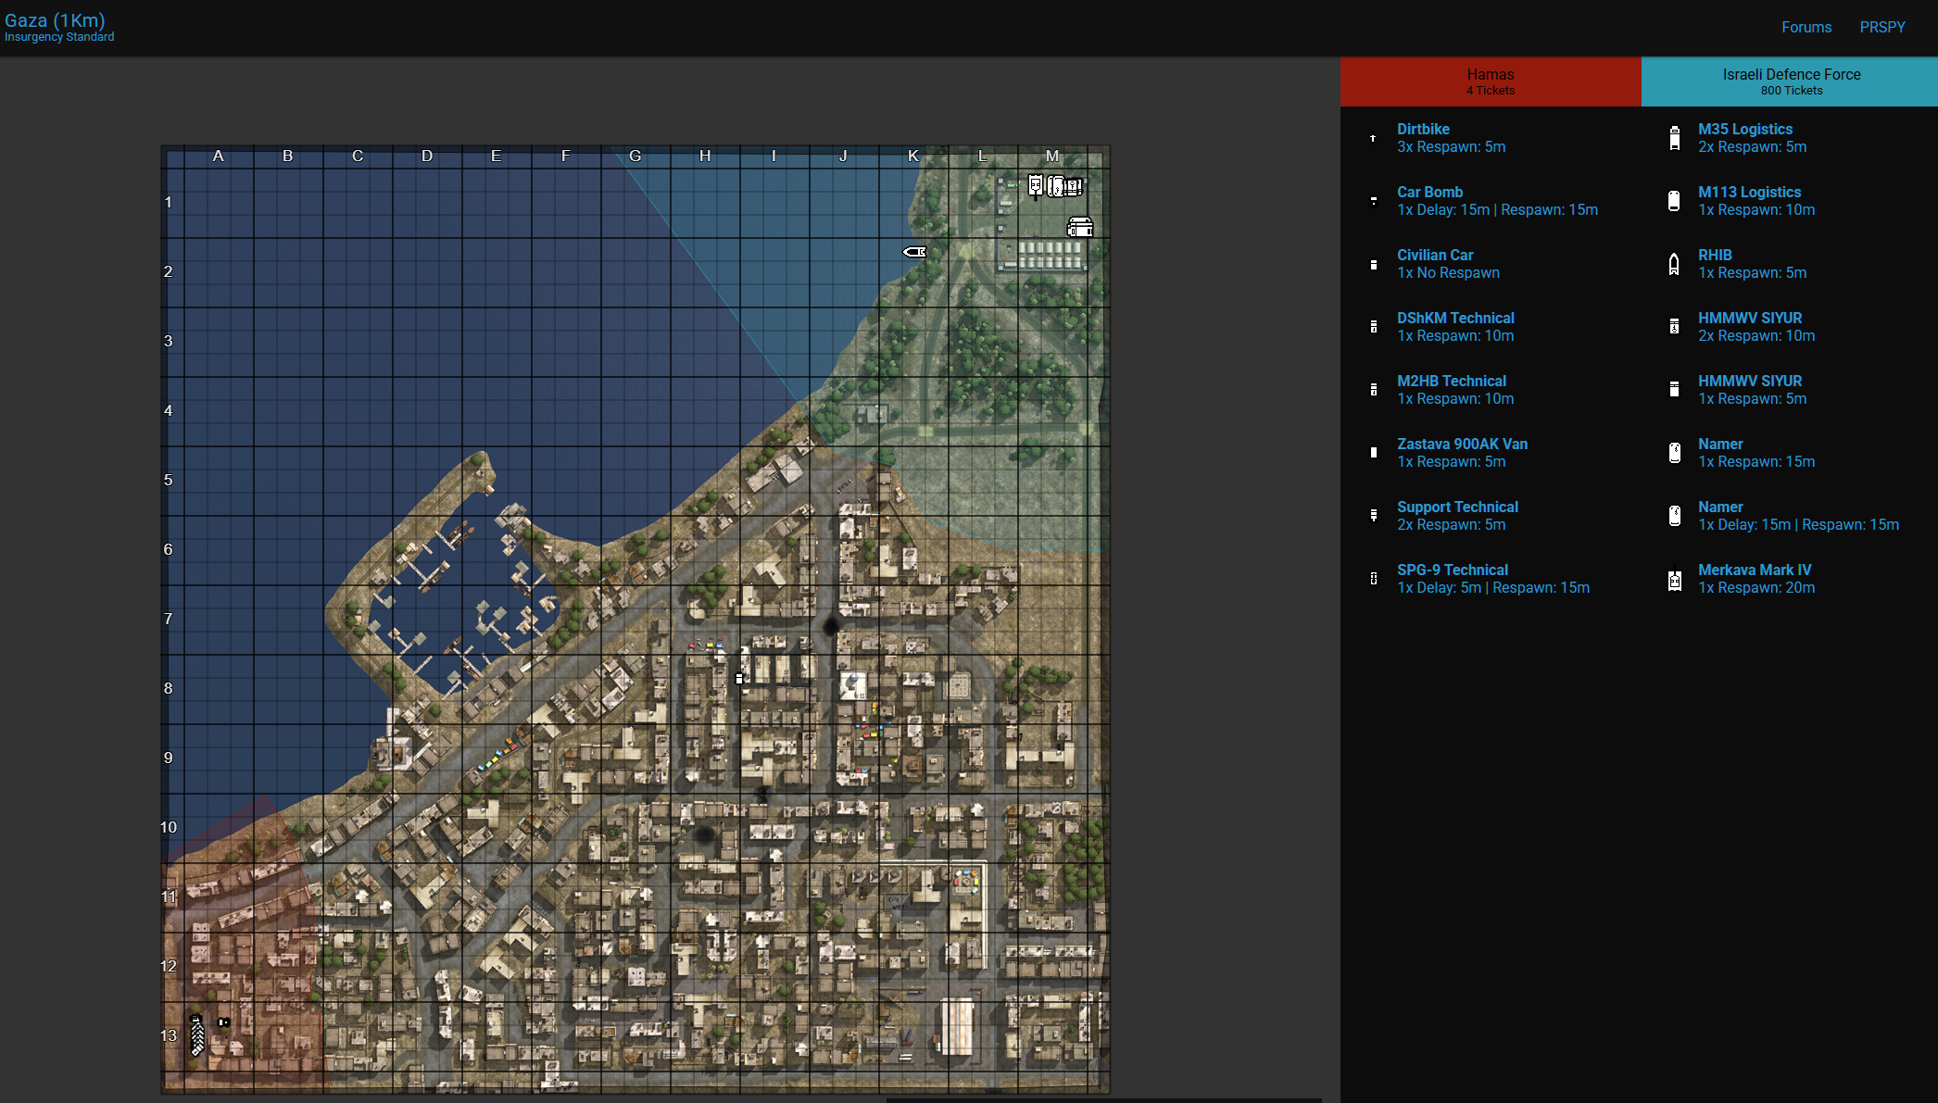This screenshot has height=1103, width=1938.
Task: Click the logistics truck marker in IDF base
Action: click(x=1080, y=227)
